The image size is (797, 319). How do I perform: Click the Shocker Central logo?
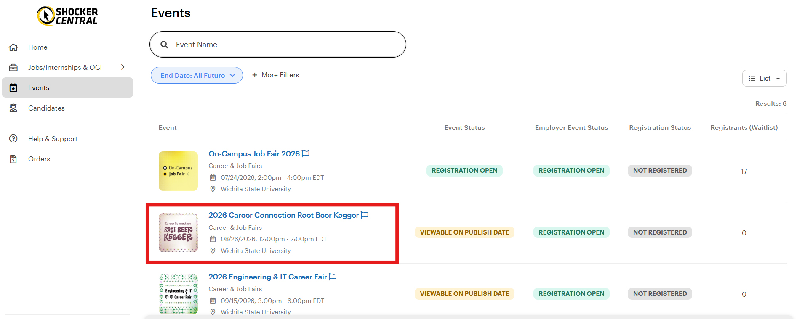67,16
